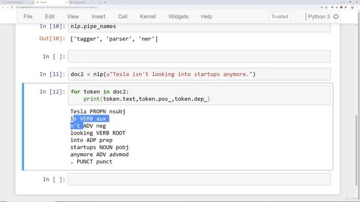
Task: Open the new tab plus button
Action: click(x=105, y=2)
